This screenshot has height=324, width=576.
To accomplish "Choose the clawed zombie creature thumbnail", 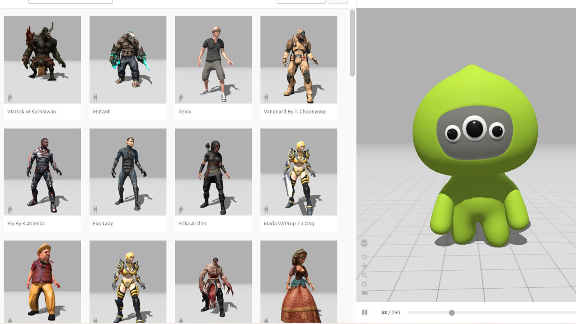I will click(x=213, y=282).
